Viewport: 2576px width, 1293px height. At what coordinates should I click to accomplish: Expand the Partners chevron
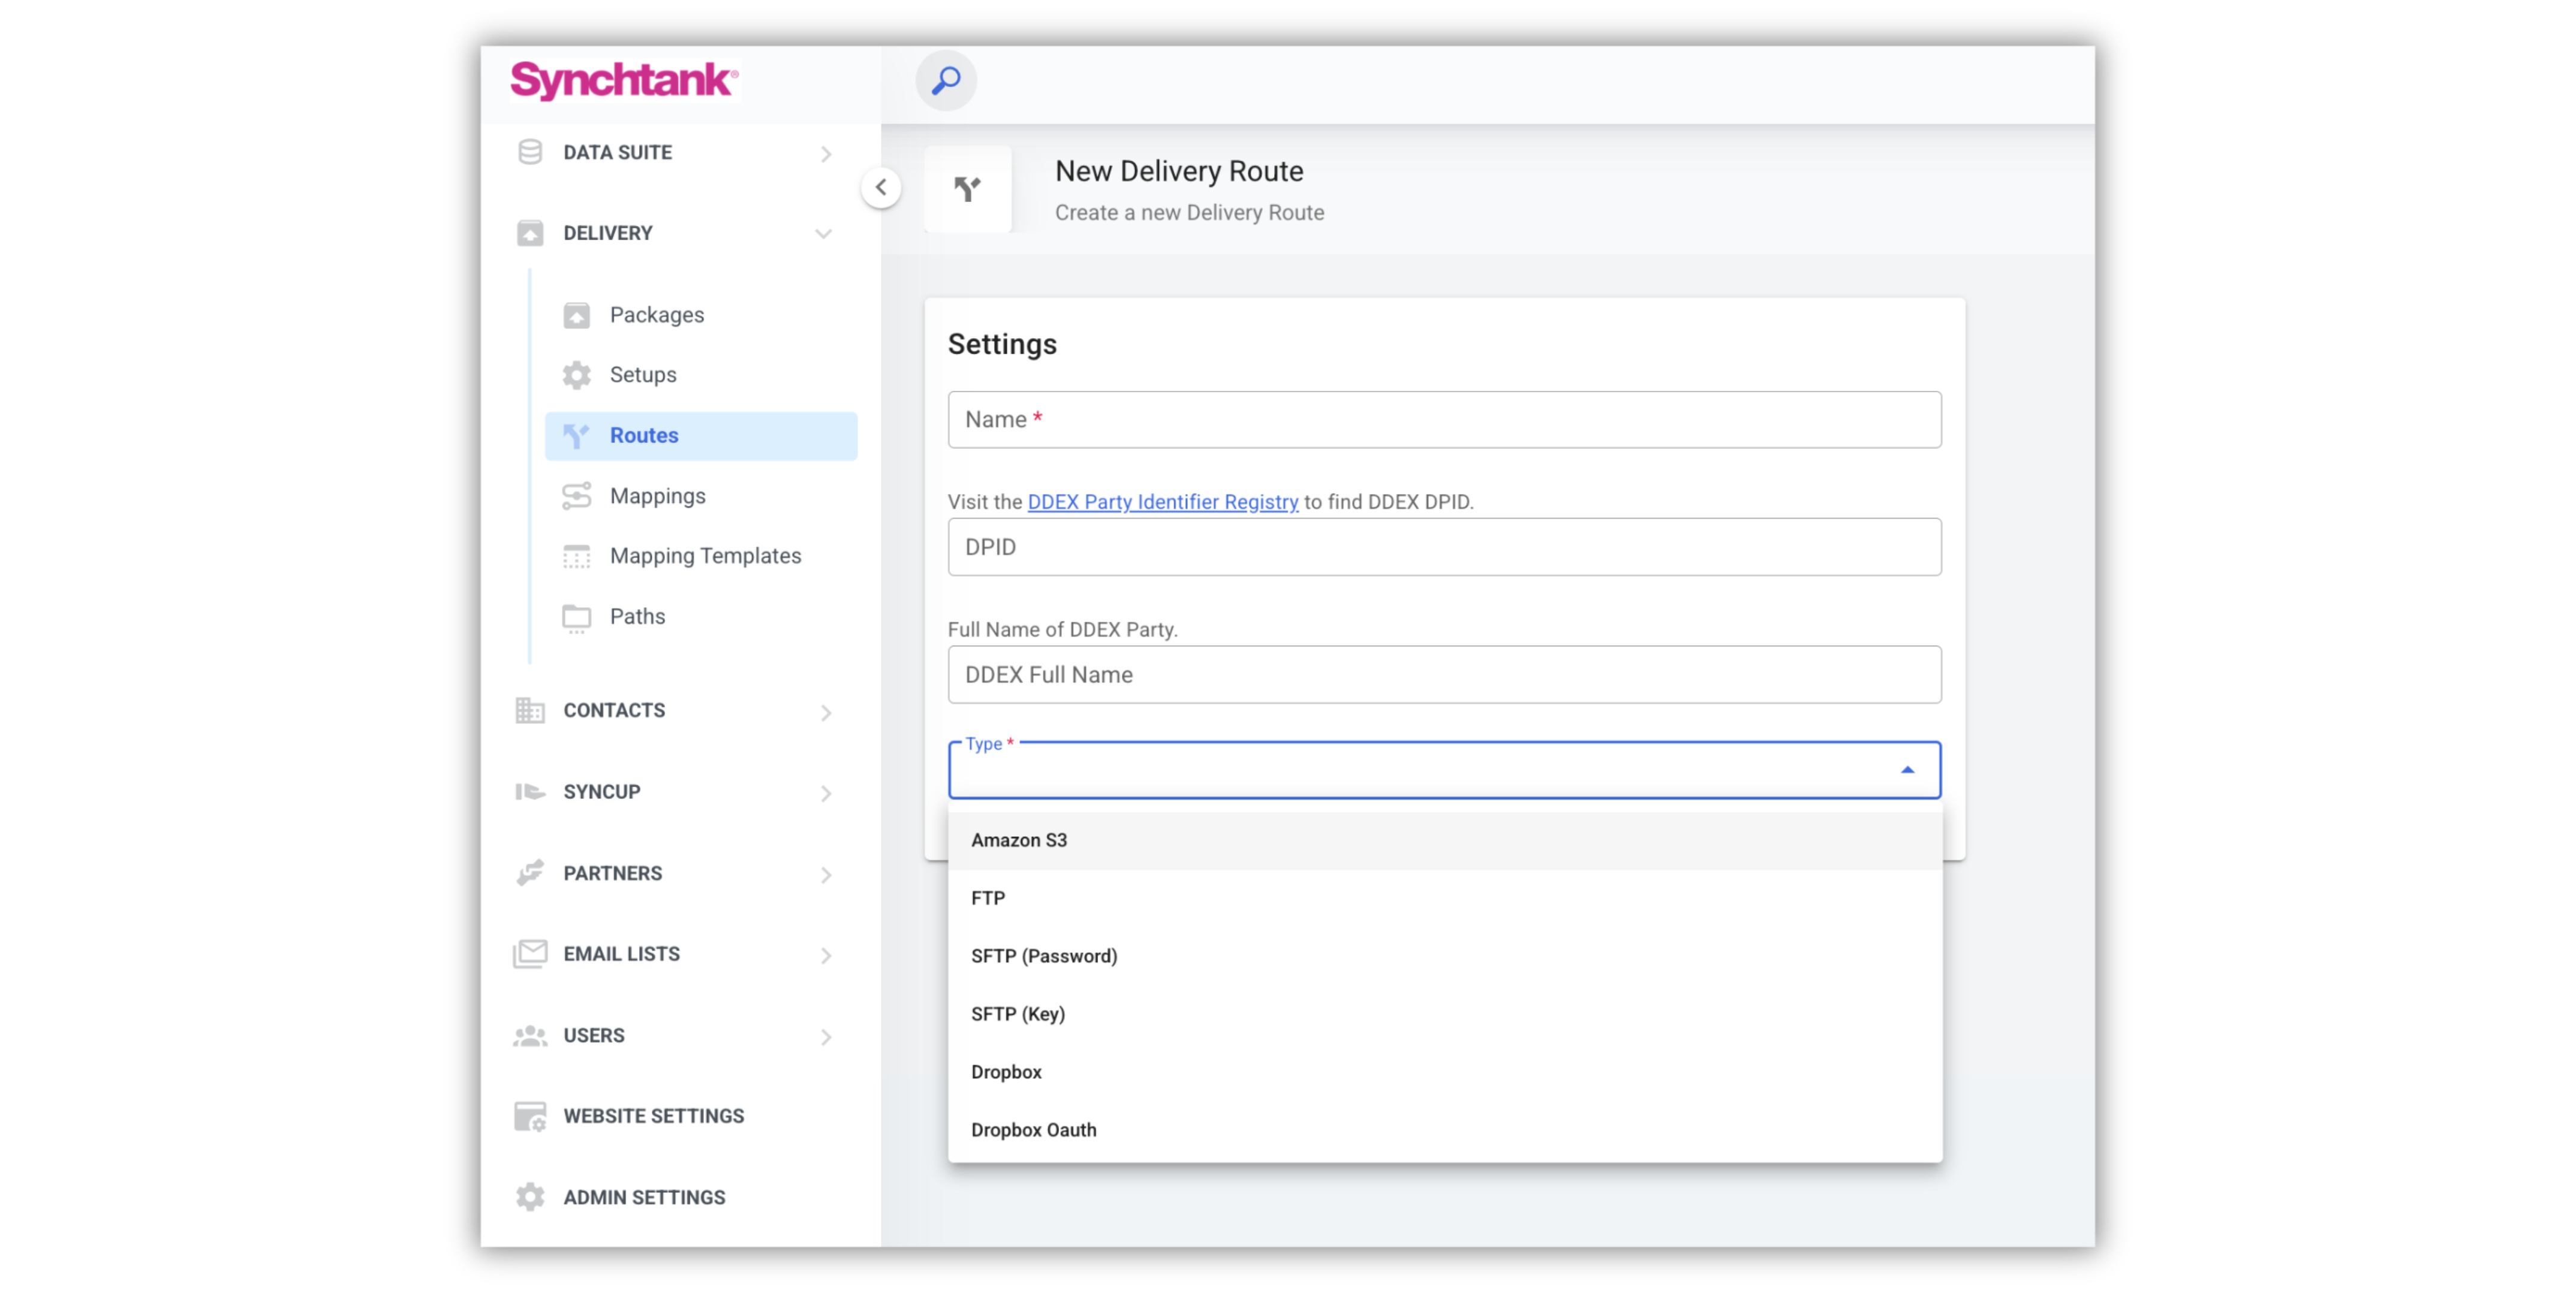pos(826,874)
